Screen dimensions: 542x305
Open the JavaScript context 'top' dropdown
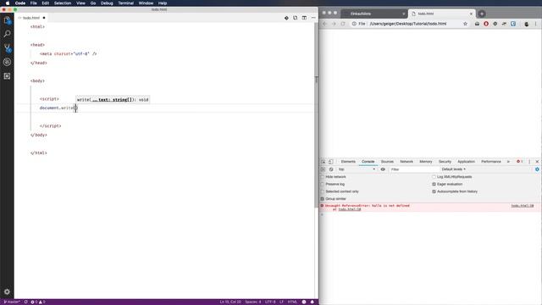coord(357,169)
